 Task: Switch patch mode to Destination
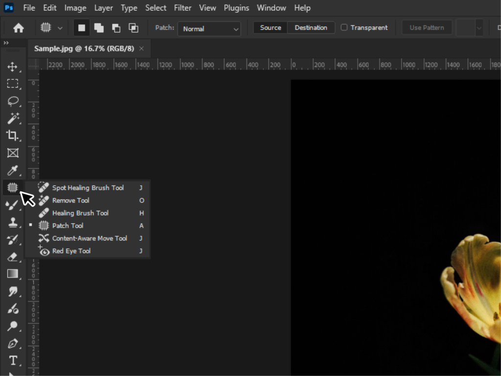pos(311,27)
